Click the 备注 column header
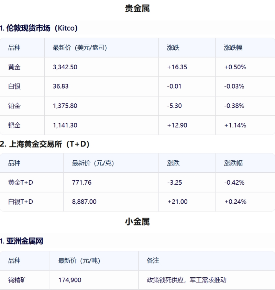 153,260
